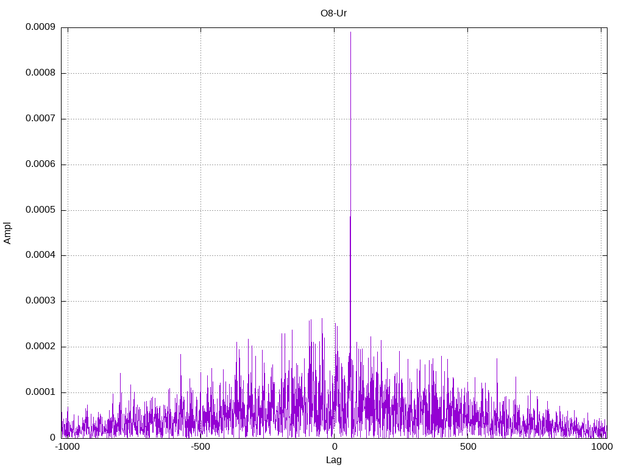Click the plot title O8-Ur
This screenshot has width=624, height=468.
(333, 13)
